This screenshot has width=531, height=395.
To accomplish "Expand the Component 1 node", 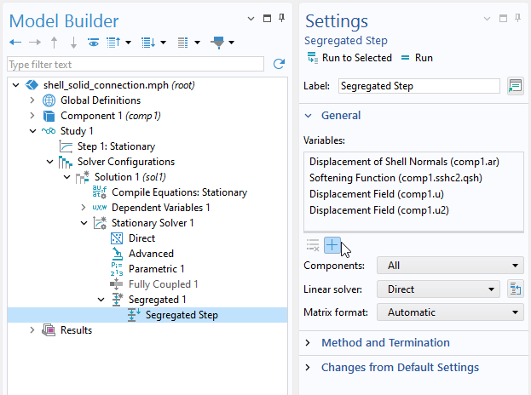I will tap(32, 116).
